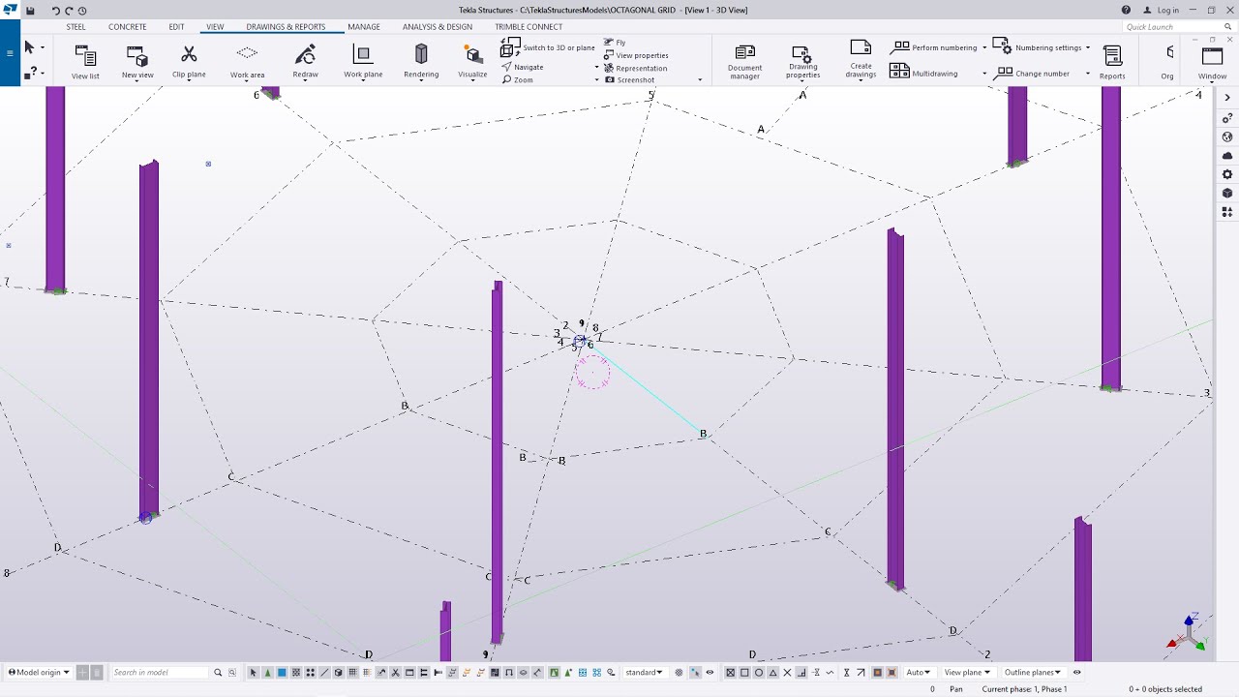Open the Reports tool
The height and width of the screenshot is (697, 1239).
click(x=1112, y=62)
